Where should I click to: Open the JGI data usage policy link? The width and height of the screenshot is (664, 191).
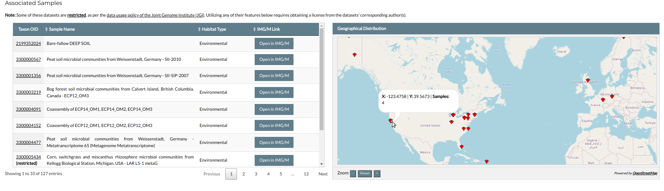pos(155,15)
